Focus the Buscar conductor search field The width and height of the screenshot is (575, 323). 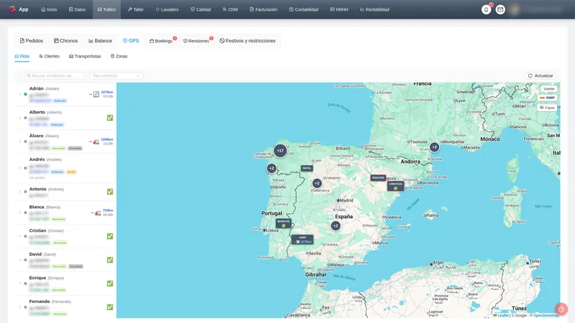tap(55, 75)
